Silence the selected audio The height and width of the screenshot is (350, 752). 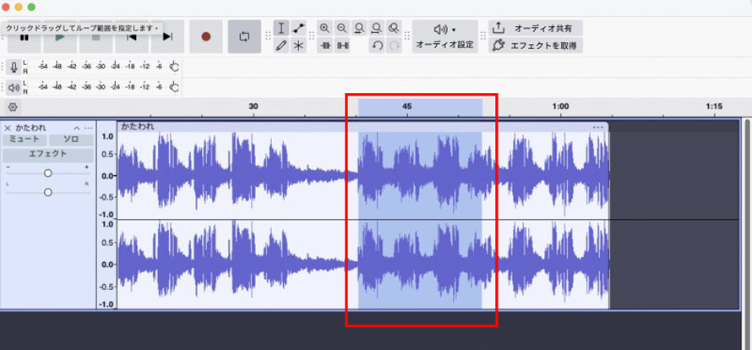click(x=342, y=46)
